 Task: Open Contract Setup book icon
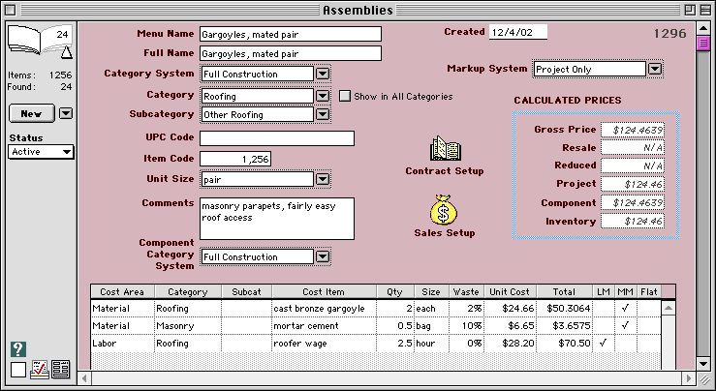[445, 150]
